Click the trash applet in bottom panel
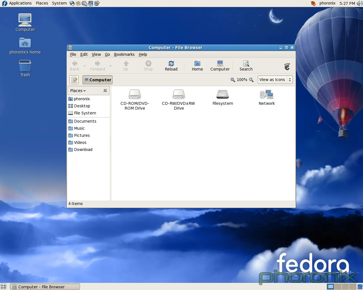363x290 pixels. (360, 287)
